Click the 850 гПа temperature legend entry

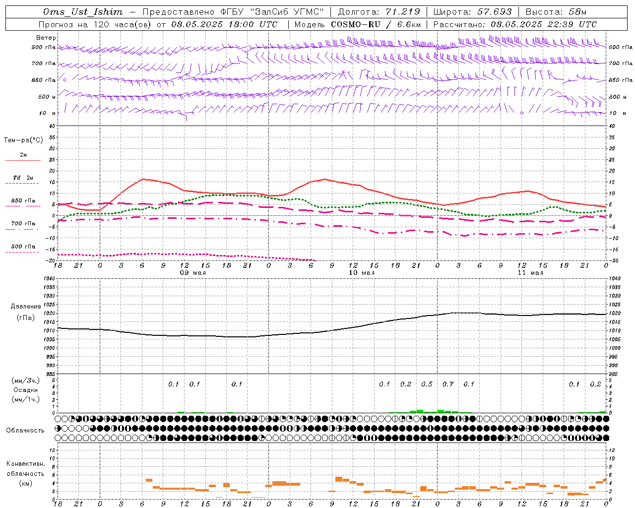[23, 201]
